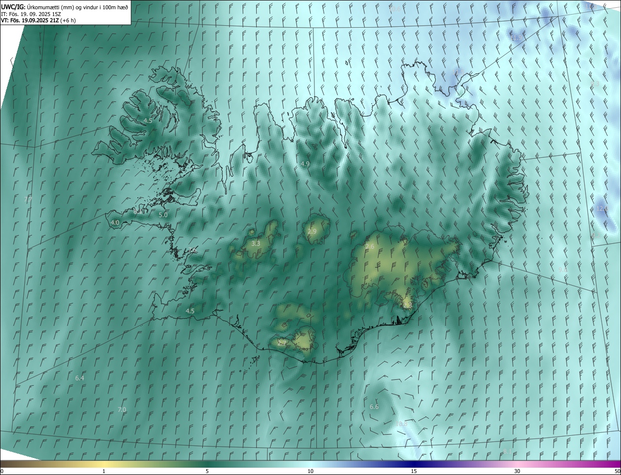Click the 4.0 value at the Snæfellsnes tip
621x475 pixels.
115,223
